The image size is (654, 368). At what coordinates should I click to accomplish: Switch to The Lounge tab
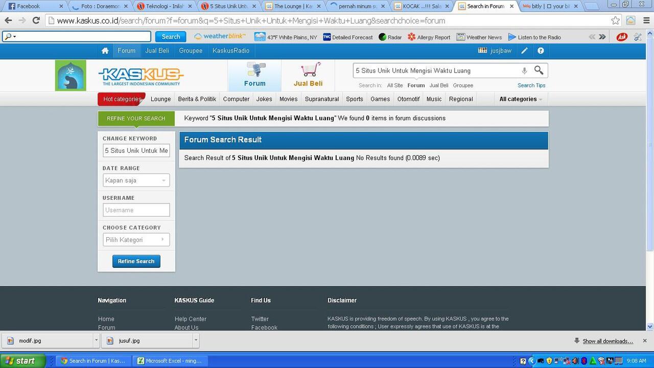coord(293,6)
